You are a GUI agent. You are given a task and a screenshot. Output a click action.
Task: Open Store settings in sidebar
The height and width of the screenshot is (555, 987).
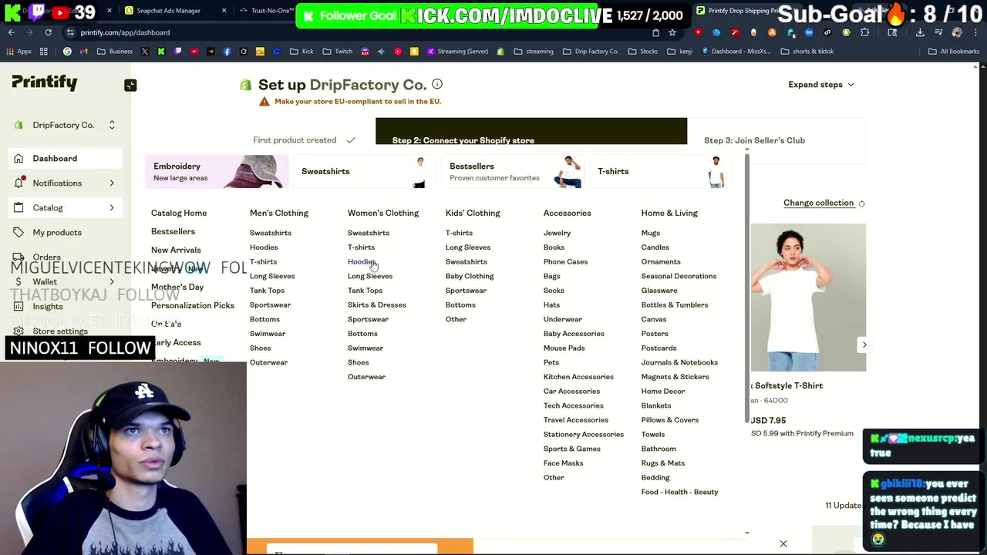coord(60,331)
